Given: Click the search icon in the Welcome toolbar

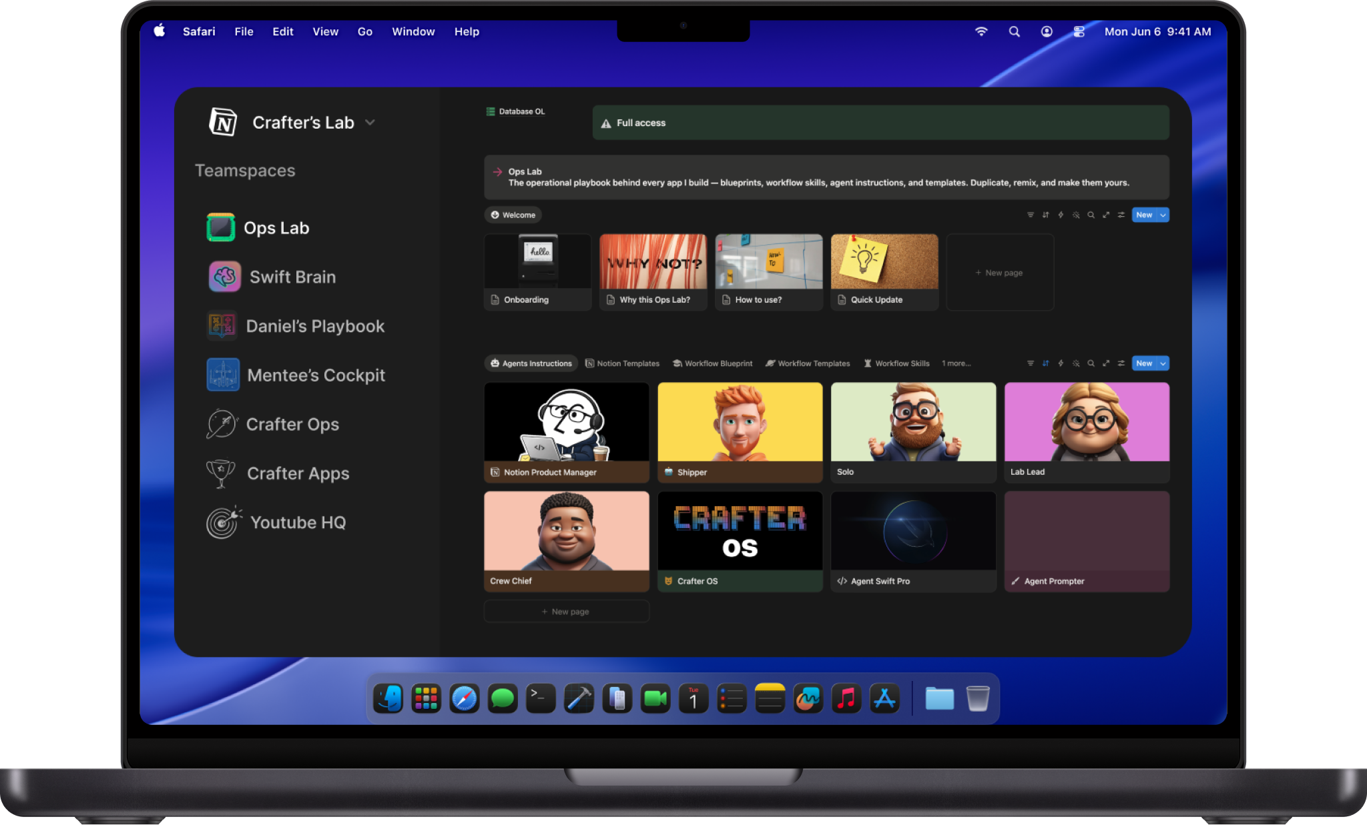Looking at the screenshot, I should tap(1091, 215).
